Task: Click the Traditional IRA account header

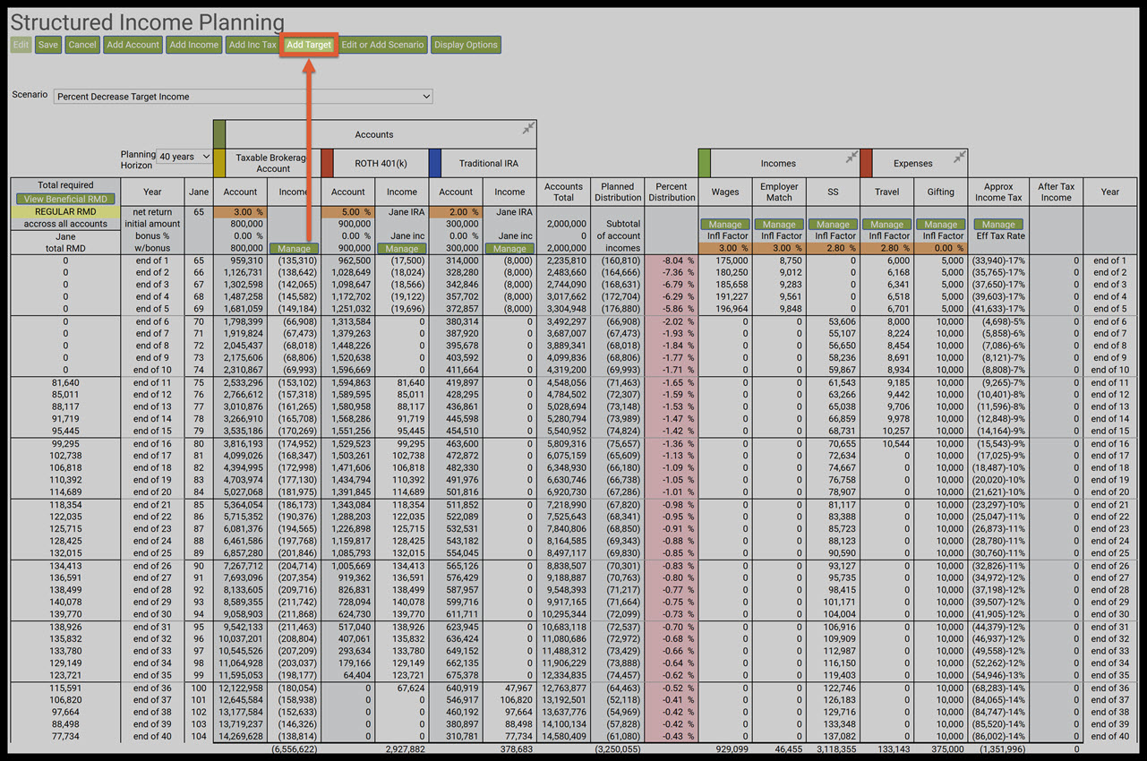Action: [x=489, y=164]
